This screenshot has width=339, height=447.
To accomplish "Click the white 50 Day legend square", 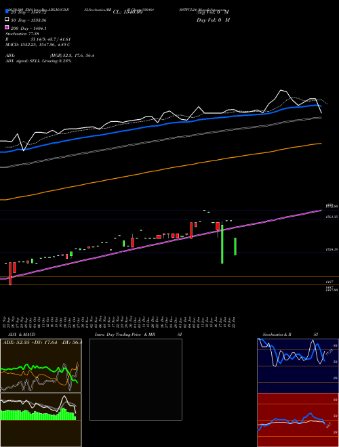I will 7,20.
